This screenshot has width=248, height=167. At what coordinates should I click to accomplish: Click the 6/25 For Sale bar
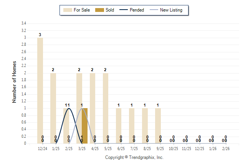[119, 126]
